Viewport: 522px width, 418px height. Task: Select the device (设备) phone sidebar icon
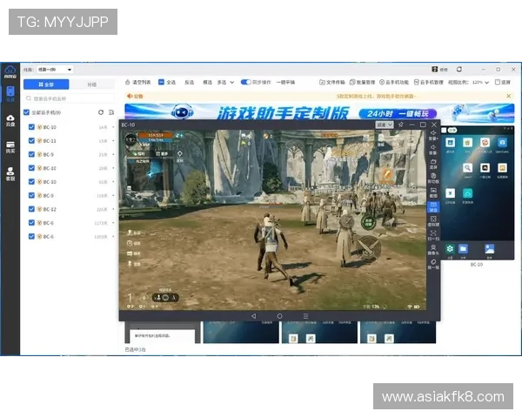(10, 94)
